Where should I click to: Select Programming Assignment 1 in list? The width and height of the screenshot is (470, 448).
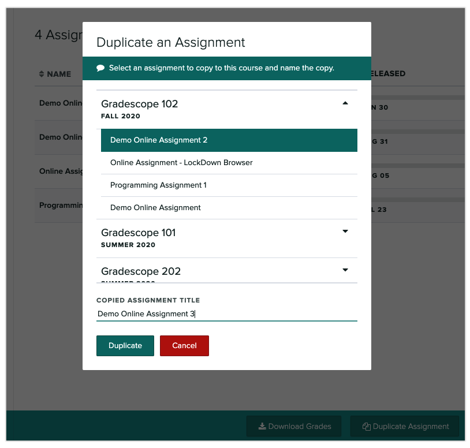click(229, 185)
